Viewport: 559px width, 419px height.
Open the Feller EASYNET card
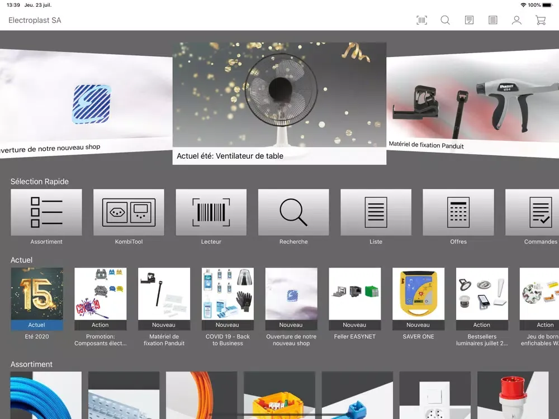pos(355,303)
